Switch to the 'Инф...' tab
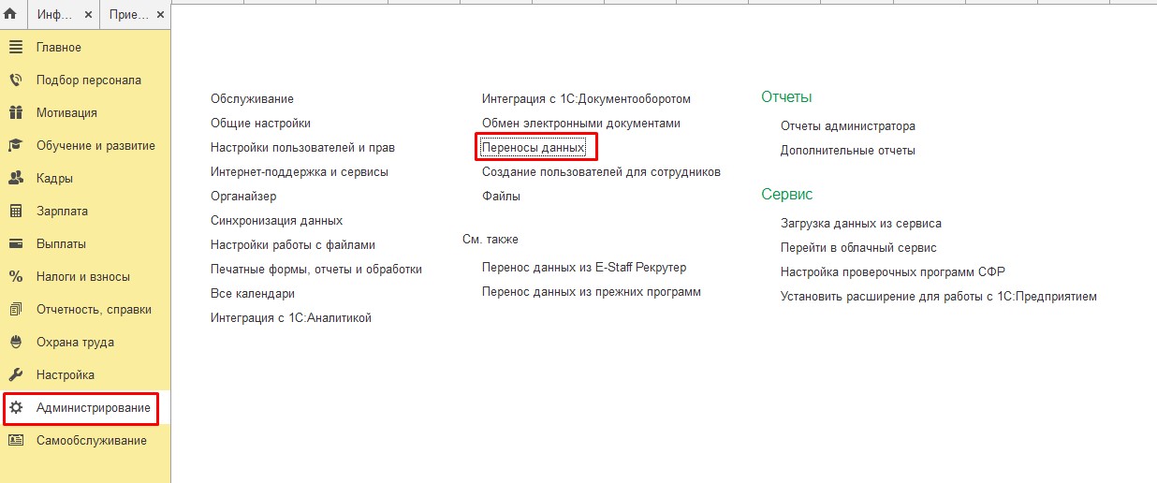Viewport: 1157px width, 483px height. (x=55, y=16)
